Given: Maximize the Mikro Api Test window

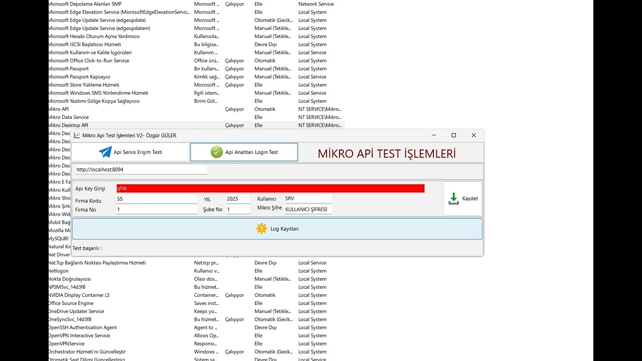Looking at the screenshot, I should [453, 135].
